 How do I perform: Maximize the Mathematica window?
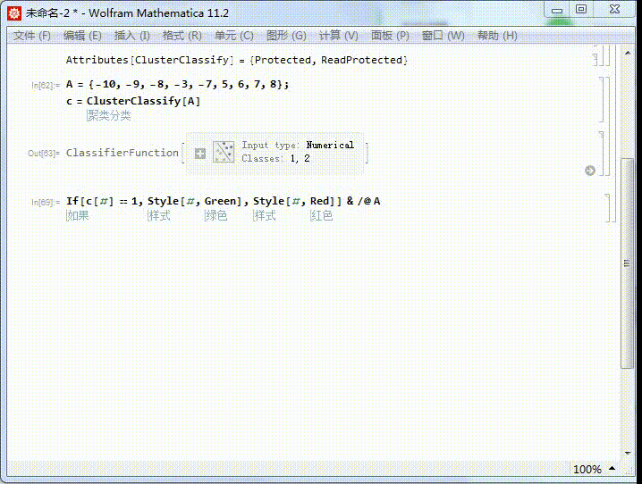tap(581, 10)
